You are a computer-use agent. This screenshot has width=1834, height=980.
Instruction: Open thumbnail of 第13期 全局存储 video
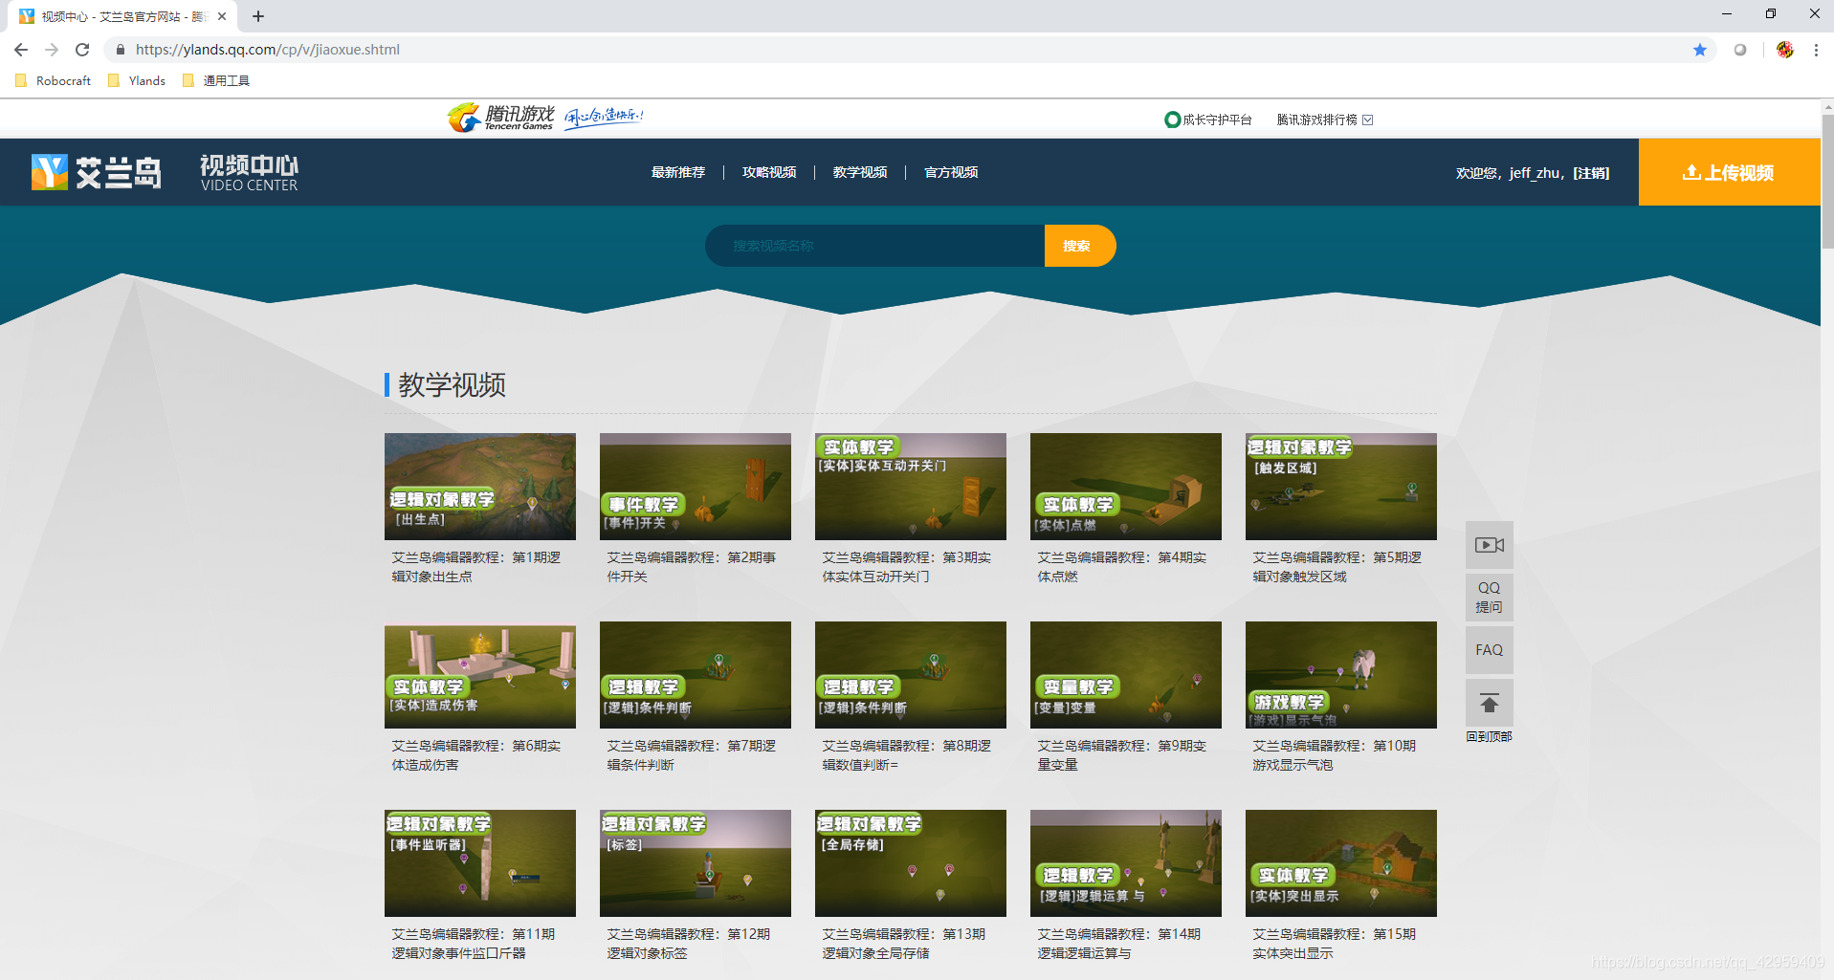(x=911, y=863)
